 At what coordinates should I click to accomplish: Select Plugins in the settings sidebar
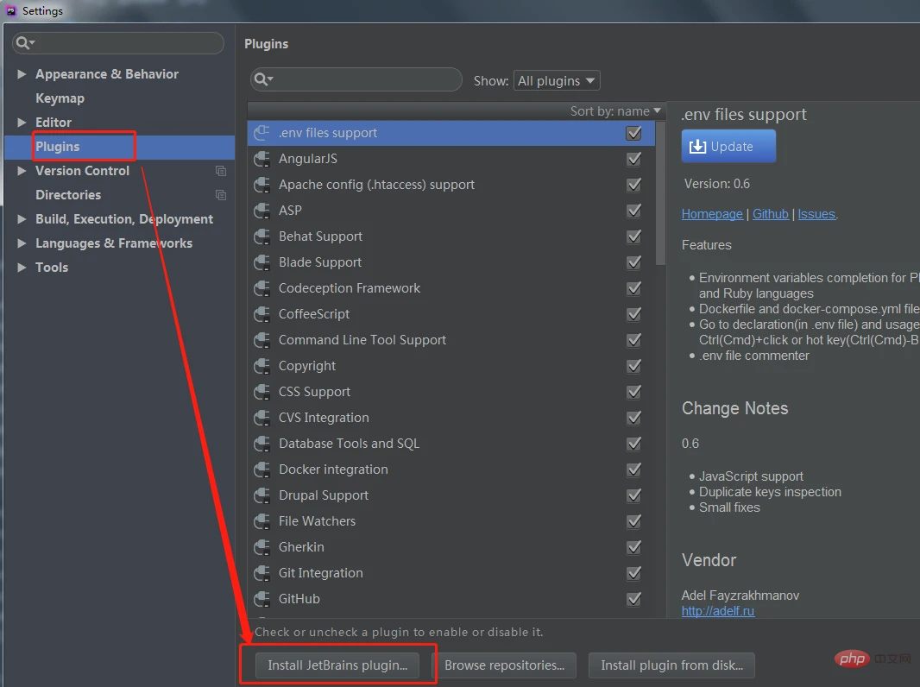point(57,147)
